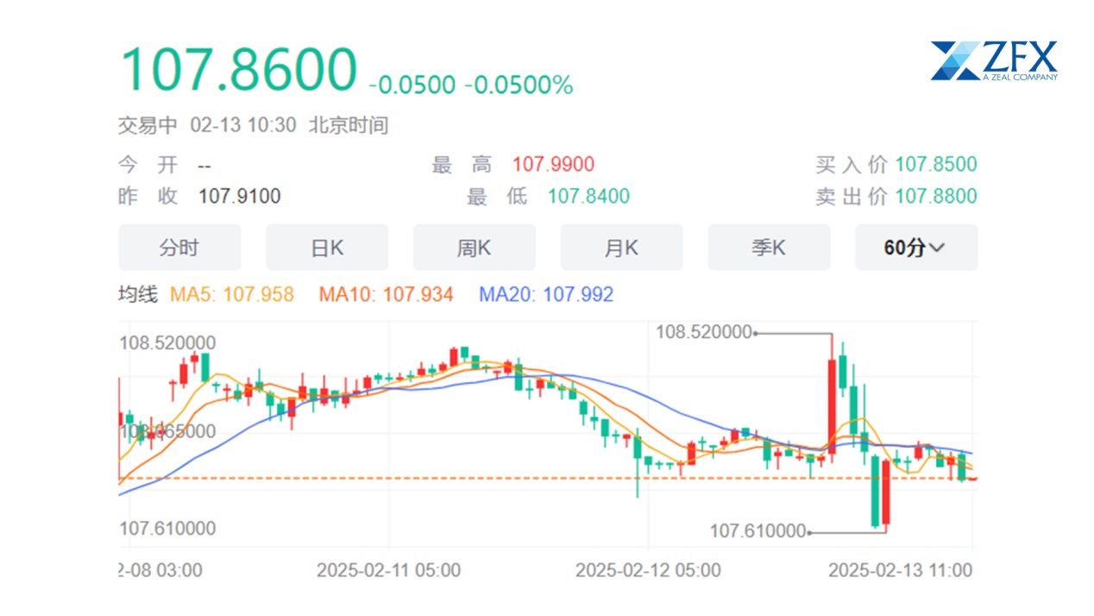Viewport: 1094px width, 616px height.
Task: Click the MA5: 107.958 indicator label
Action: click(x=232, y=295)
